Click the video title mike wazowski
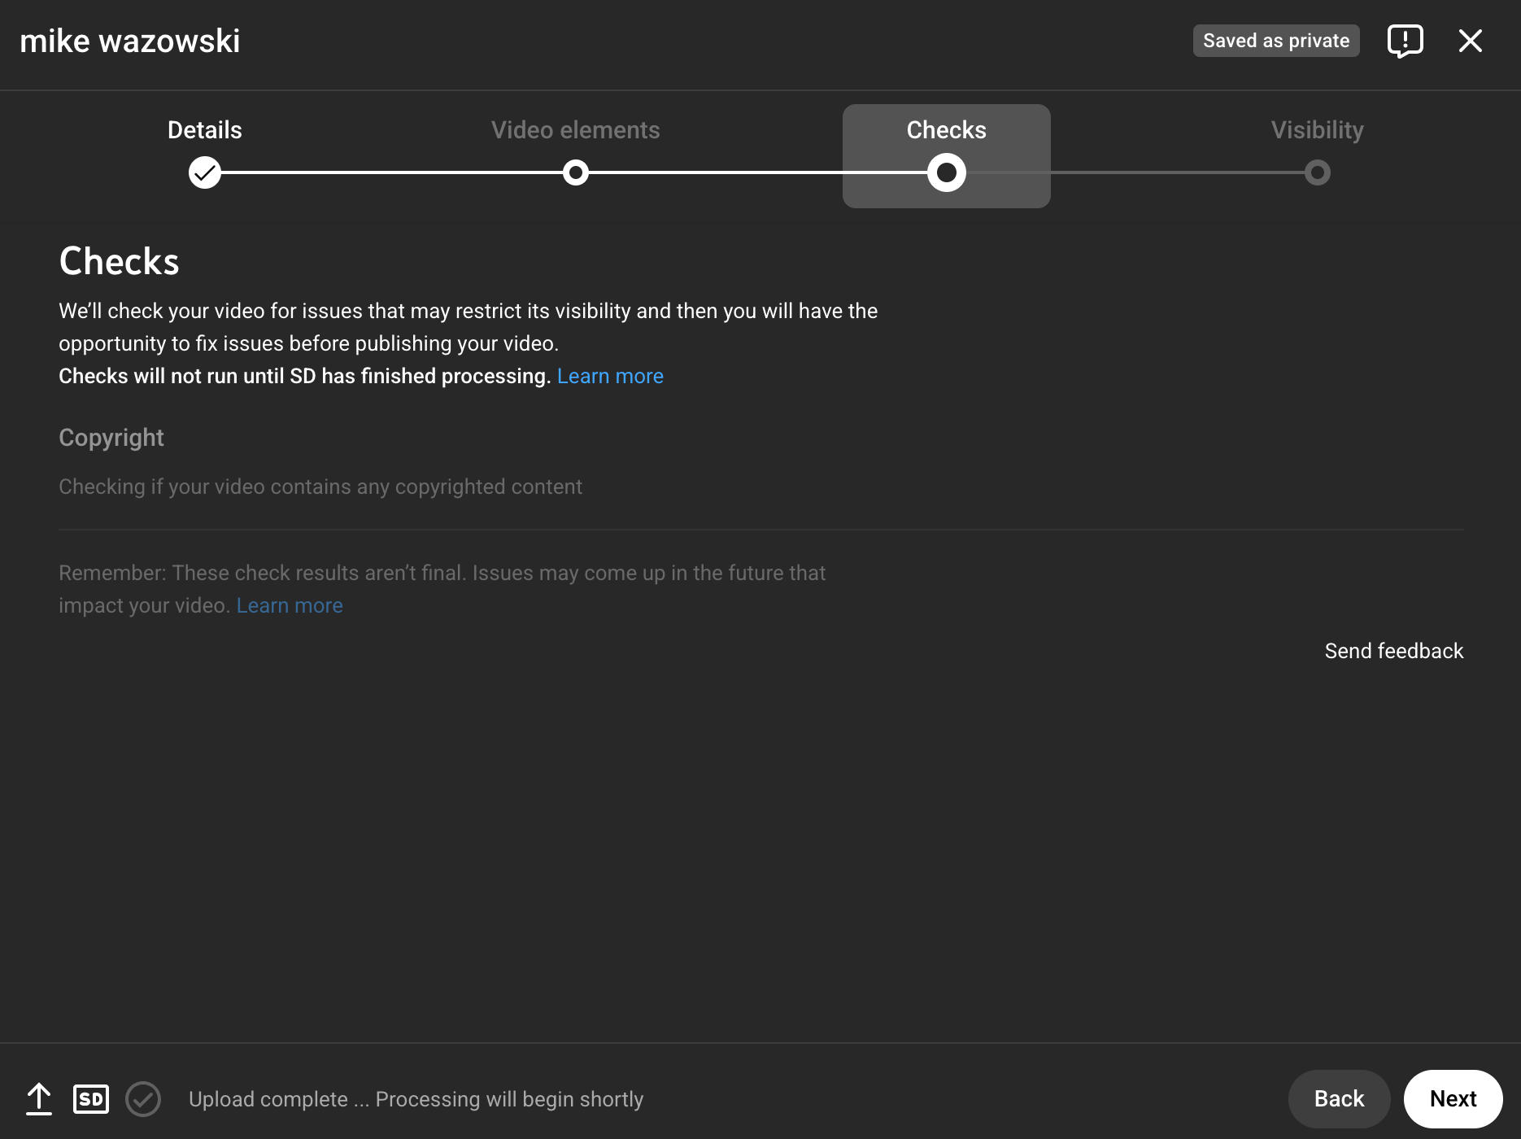 pyautogui.click(x=131, y=40)
